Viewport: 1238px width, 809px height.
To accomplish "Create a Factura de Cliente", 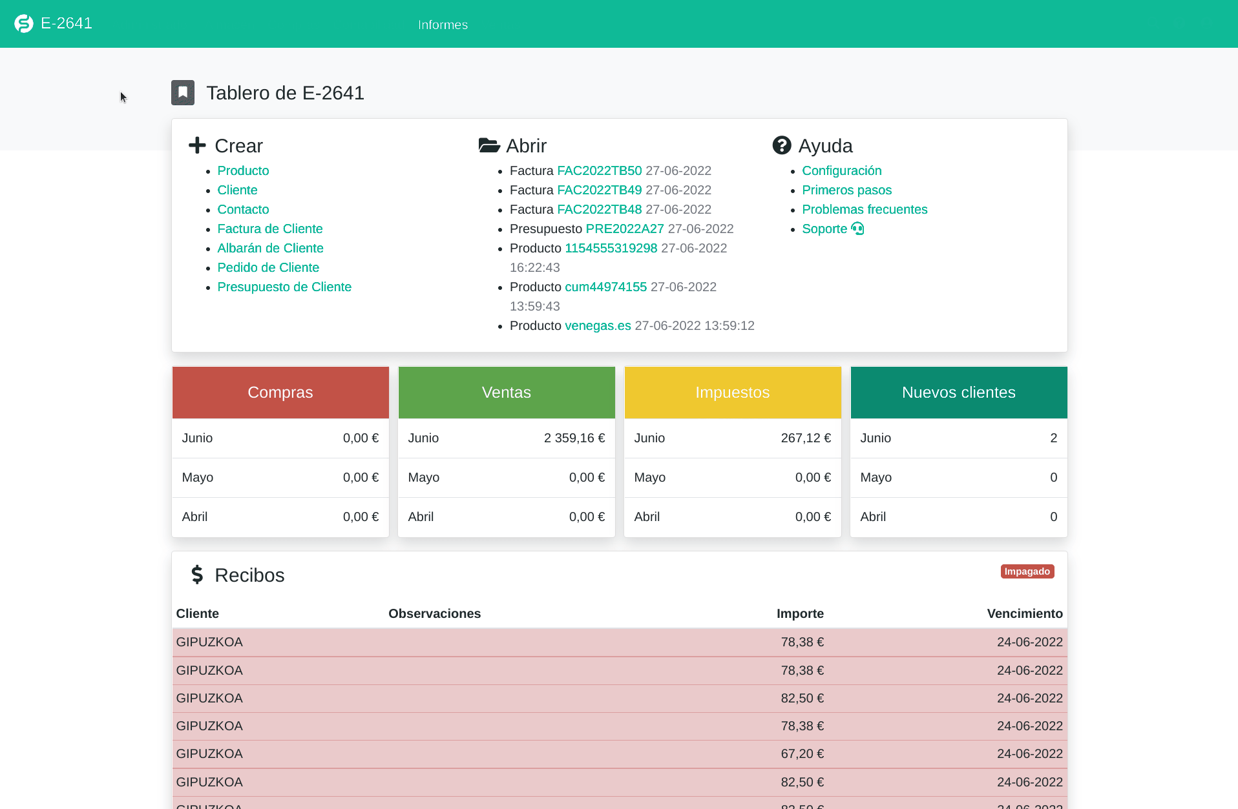I will pyautogui.click(x=270, y=229).
